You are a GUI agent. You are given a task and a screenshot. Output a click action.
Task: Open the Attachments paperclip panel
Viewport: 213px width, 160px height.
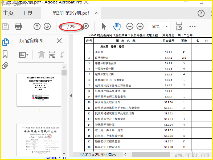[x=5, y=66]
